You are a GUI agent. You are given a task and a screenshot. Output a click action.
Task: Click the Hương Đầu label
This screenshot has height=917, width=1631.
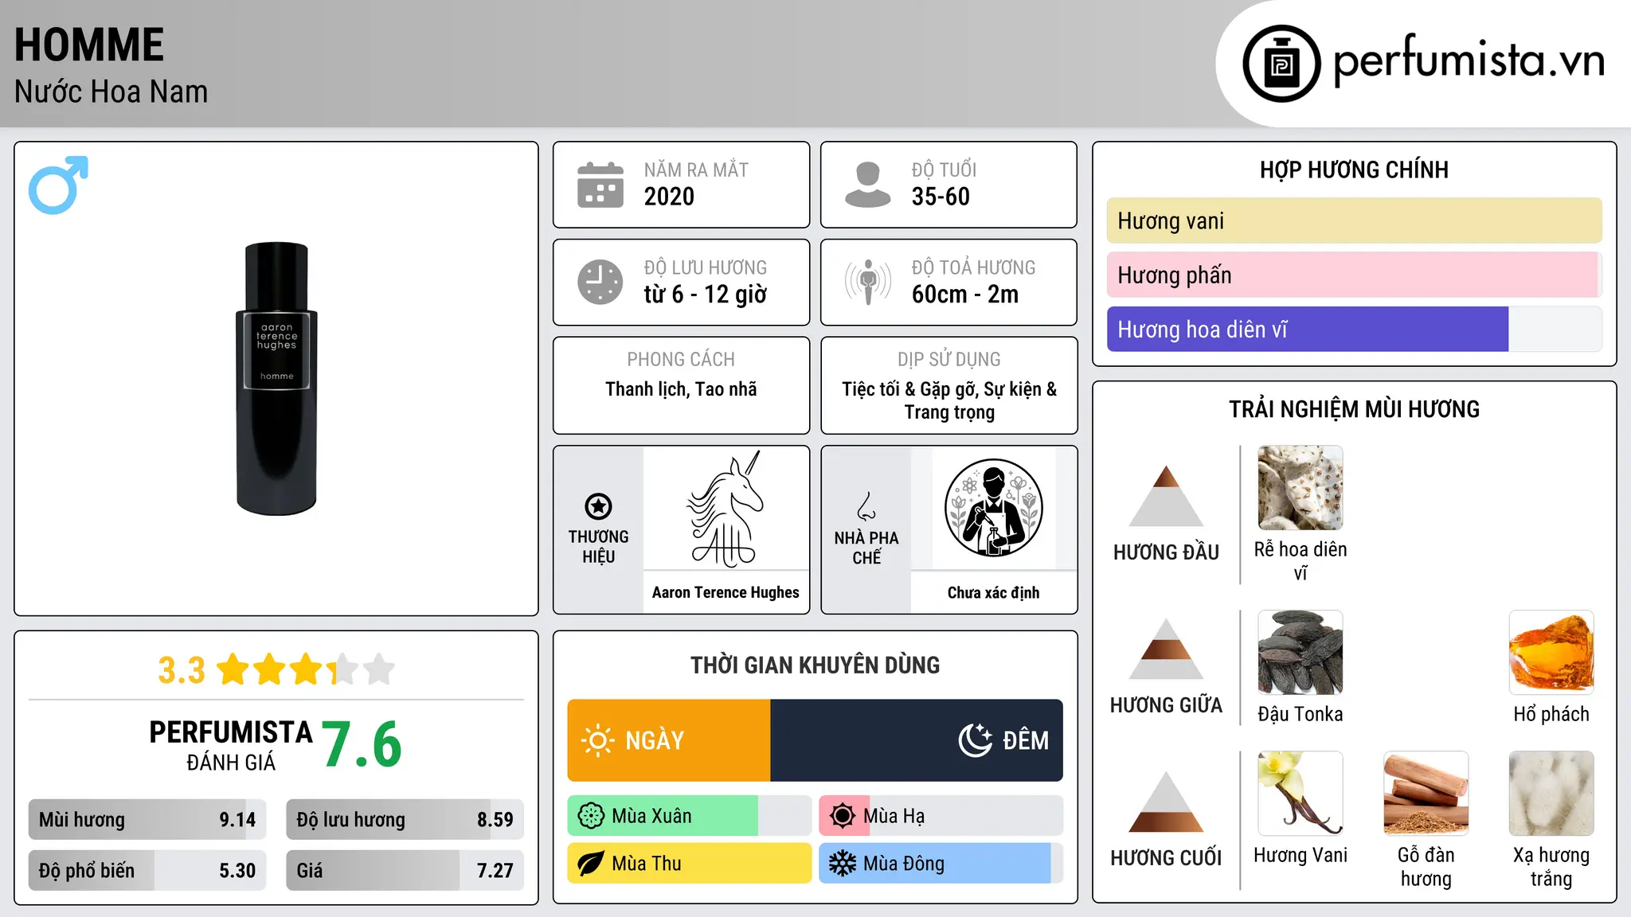coord(1166,552)
